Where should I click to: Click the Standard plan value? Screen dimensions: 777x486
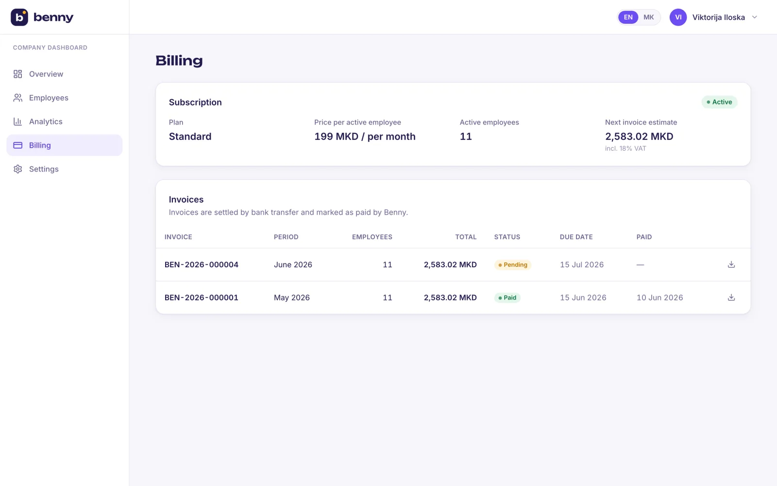190,137
